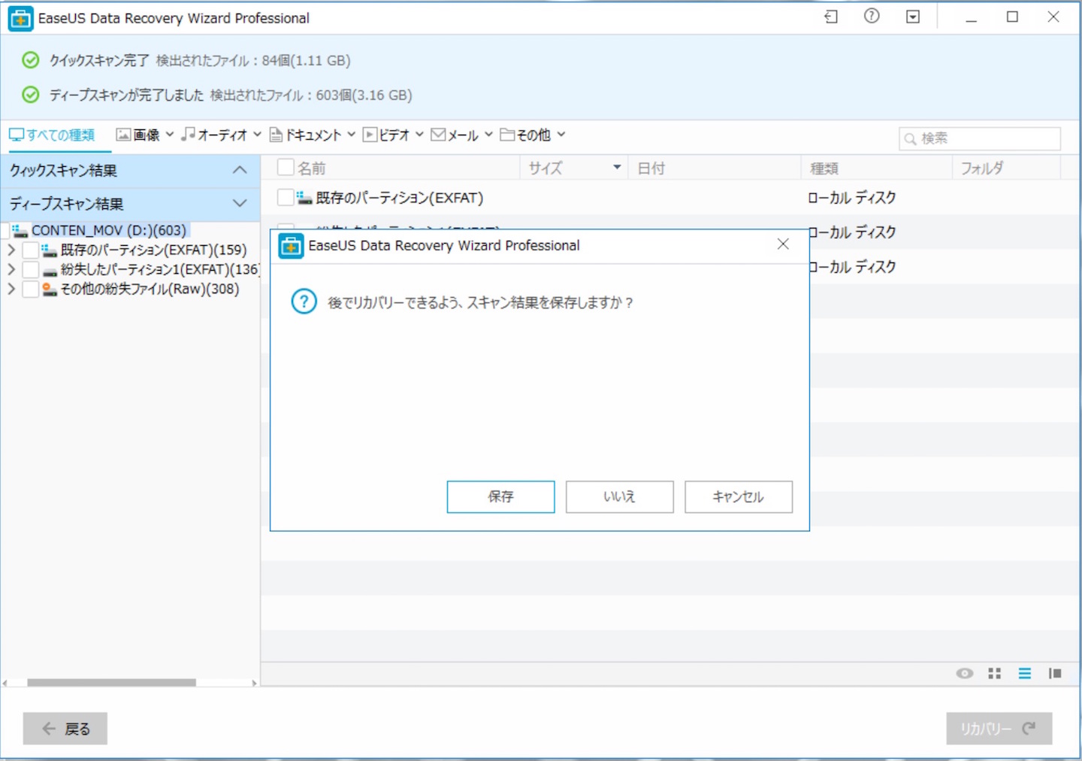This screenshot has width=1082, height=761.
Task: Click the 戻る back button
Action: click(65, 728)
